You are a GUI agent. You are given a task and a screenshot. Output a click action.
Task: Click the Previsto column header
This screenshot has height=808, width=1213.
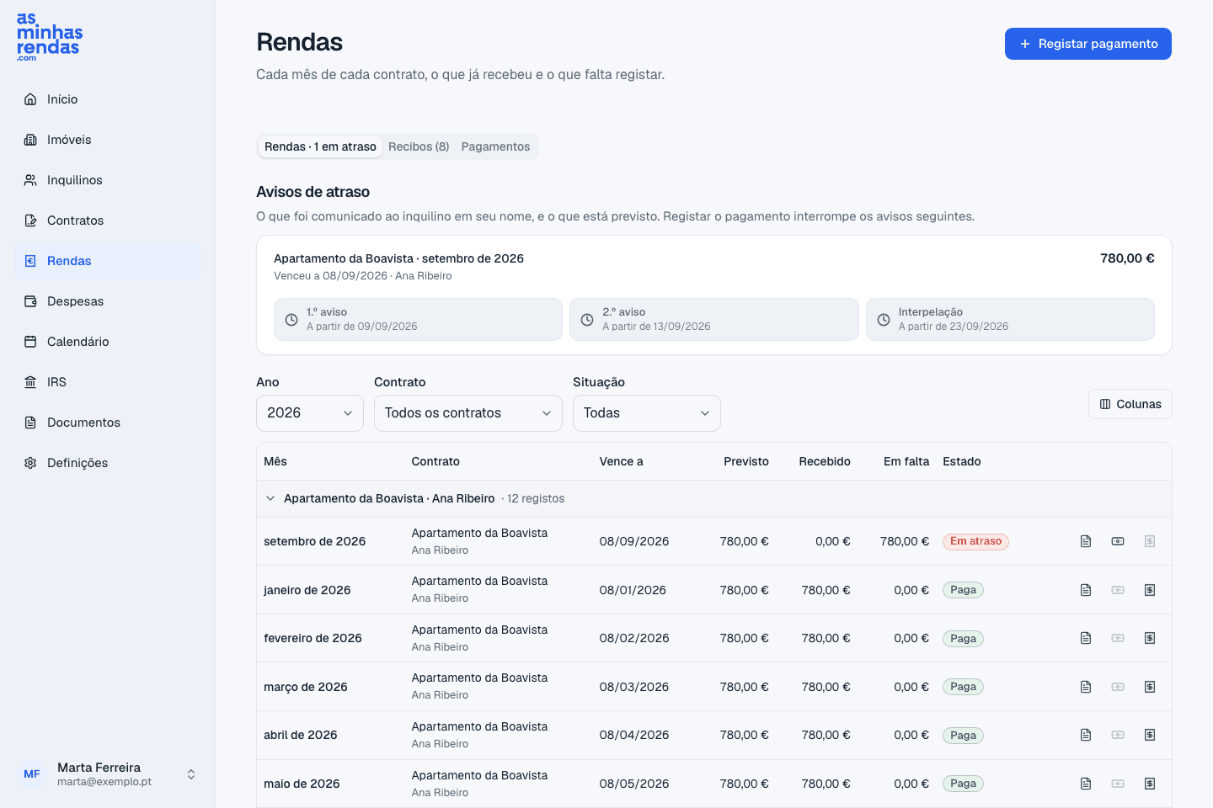point(746,461)
